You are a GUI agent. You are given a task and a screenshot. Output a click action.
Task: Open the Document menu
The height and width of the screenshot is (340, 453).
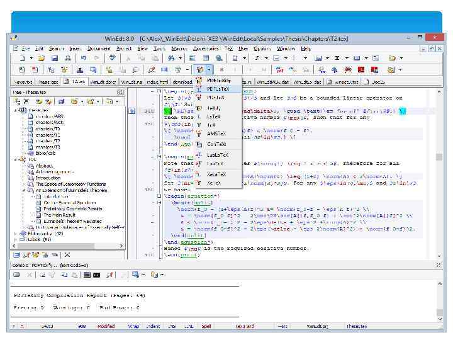click(99, 48)
